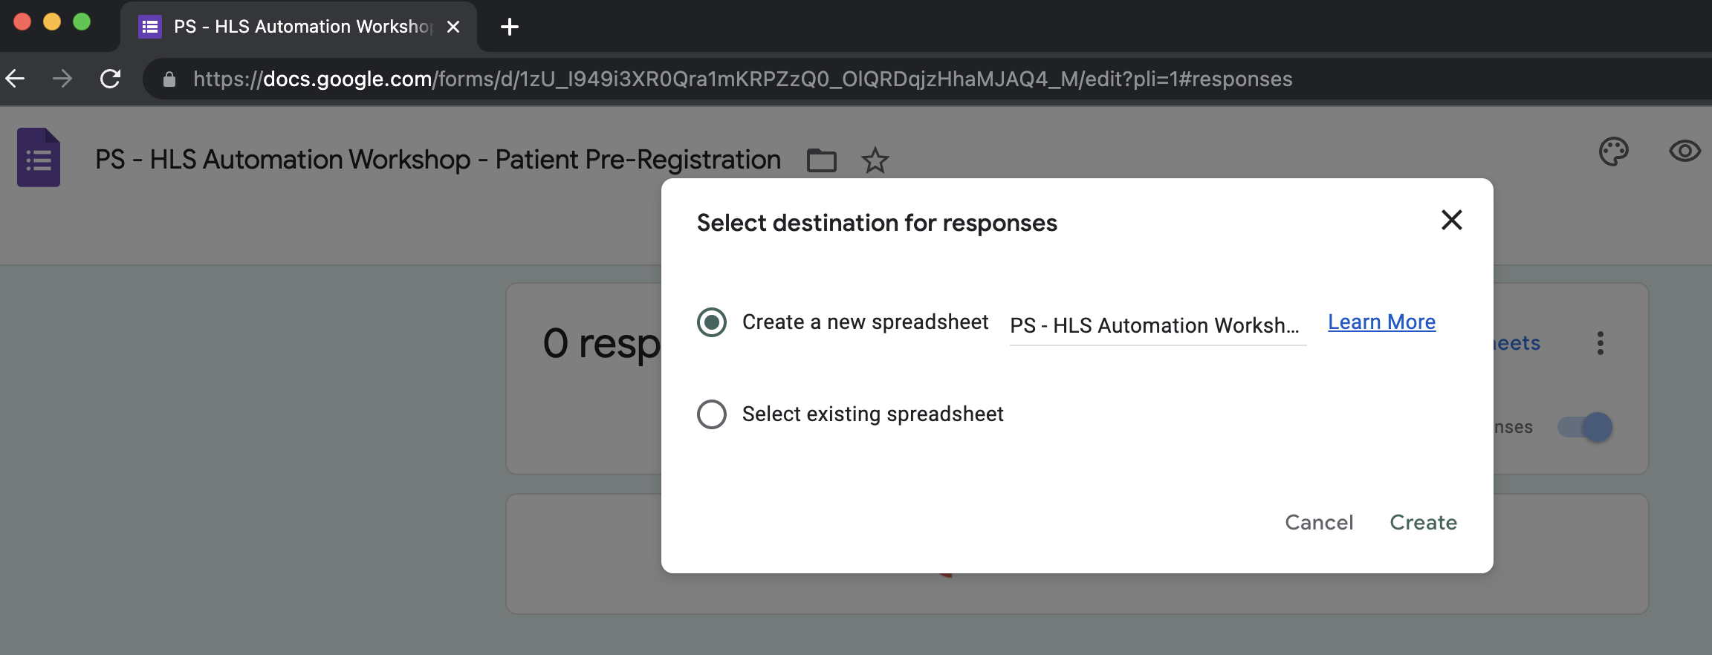Select Create a new spreadsheet option
Screen dimensions: 1712x655
(x=712, y=322)
